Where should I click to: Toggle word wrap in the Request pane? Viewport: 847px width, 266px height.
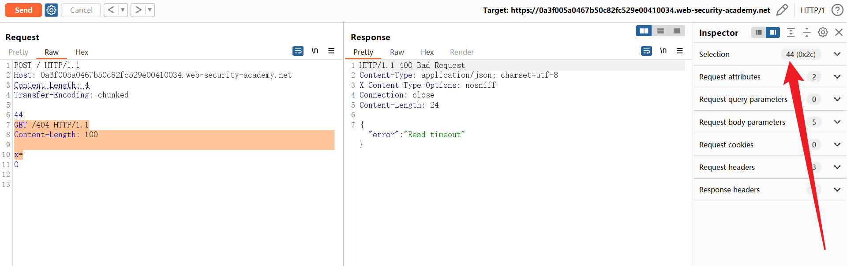(298, 51)
